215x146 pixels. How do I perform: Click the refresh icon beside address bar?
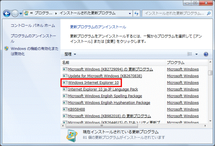(136, 14)
